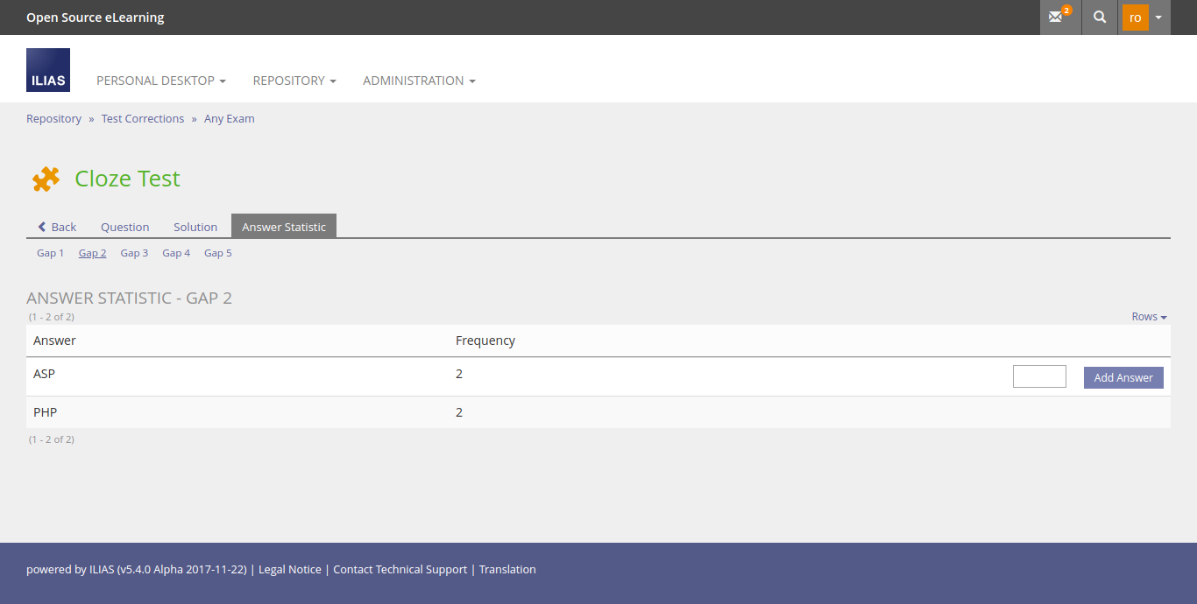
Task: Click the search magnifier icon
Action: (1100, 18)
